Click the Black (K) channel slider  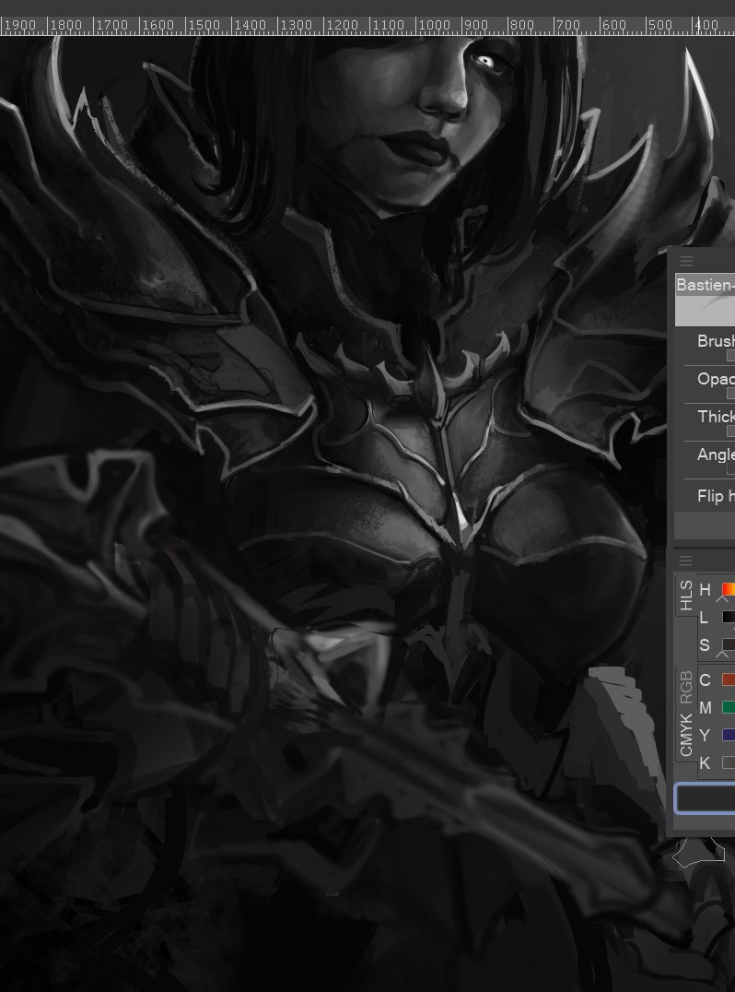pyautogui.click(x=728, y=763)
